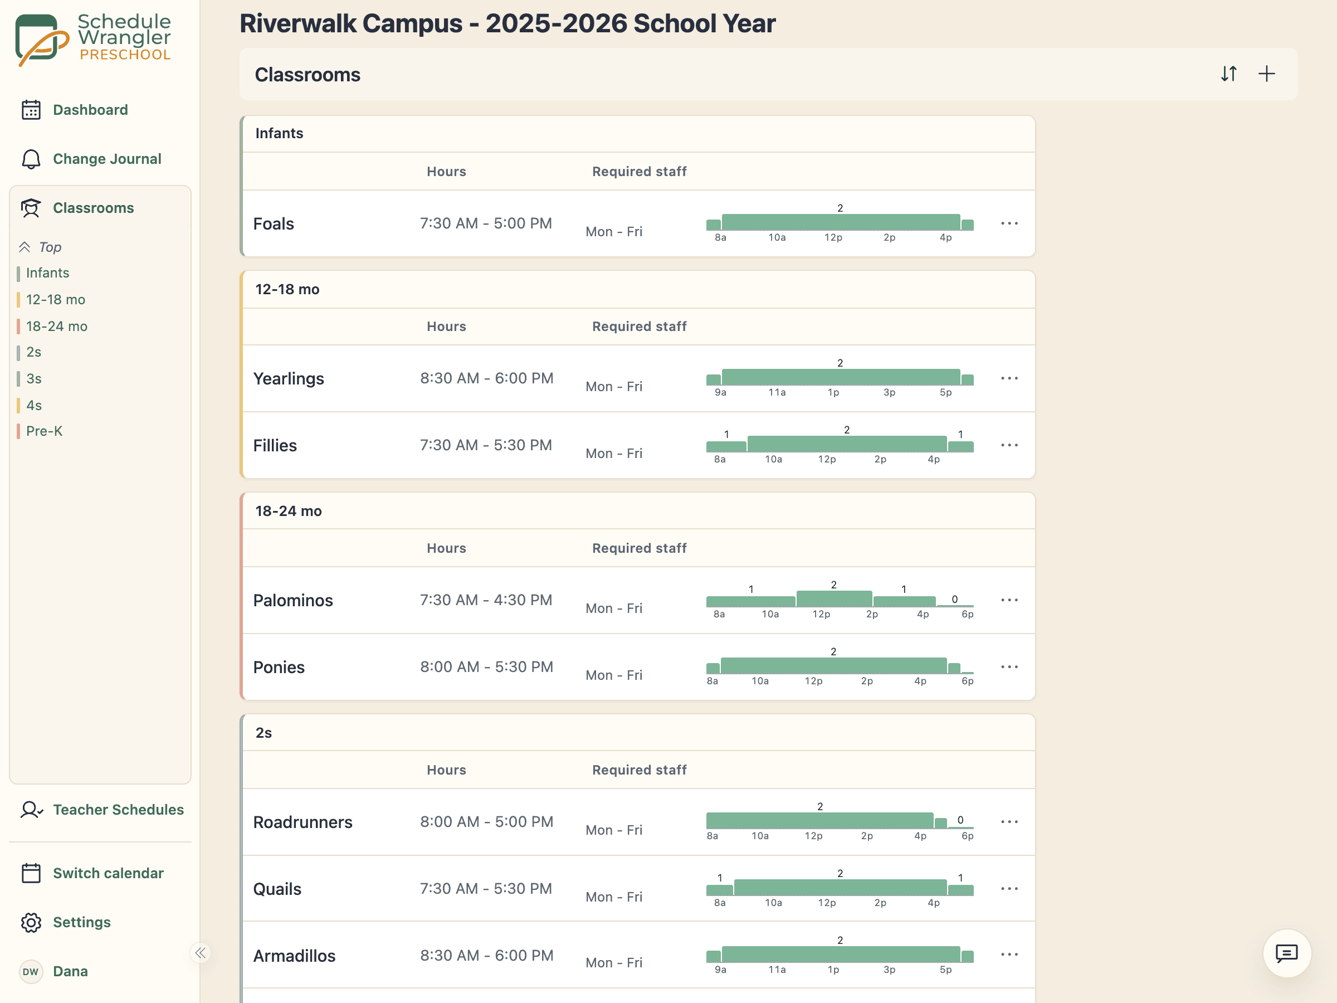1337x1003 pixels.
Task: Jump to the Pre-K sidebar link
Action: pyautogui.click(x=44, y=432)
